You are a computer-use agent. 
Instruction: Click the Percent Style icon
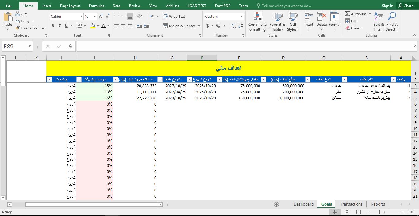[x=218, y=26]
